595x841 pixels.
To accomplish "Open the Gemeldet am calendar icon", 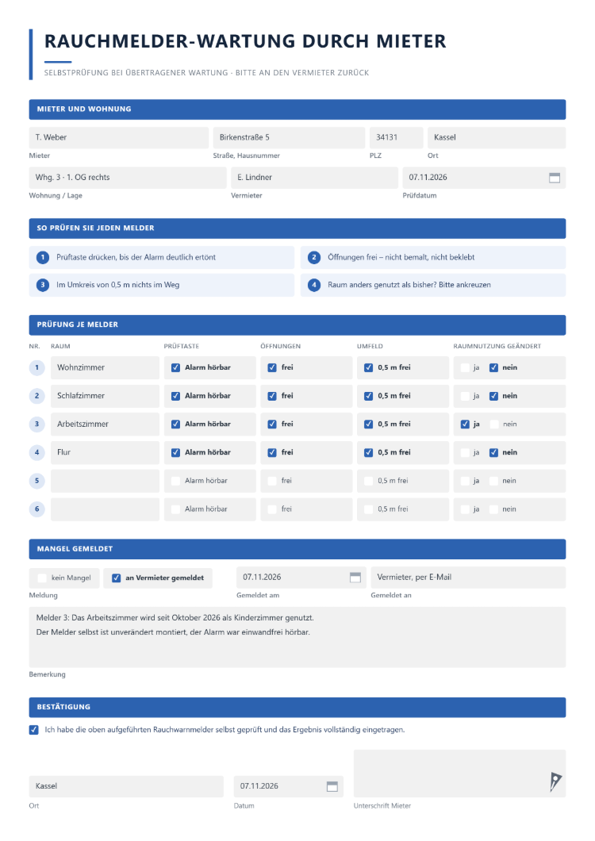I will 355,577.
